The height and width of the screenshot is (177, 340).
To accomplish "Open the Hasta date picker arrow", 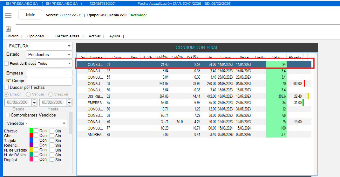I will point(69,103).
